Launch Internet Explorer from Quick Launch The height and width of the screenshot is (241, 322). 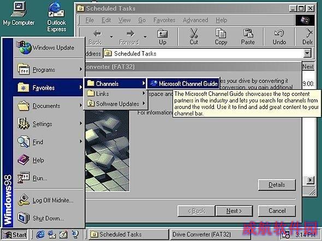(40, 234)
